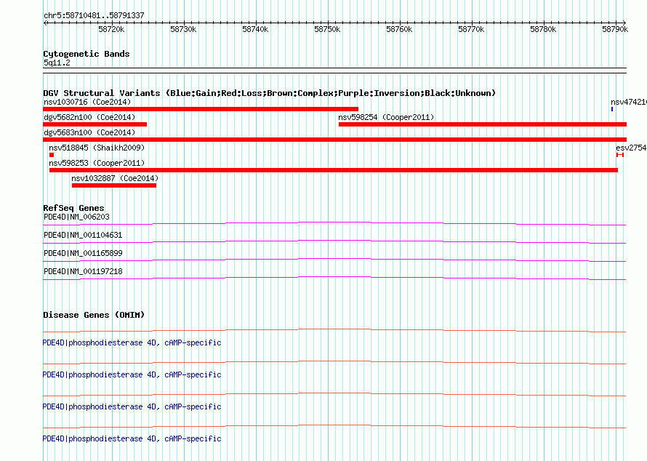Open the esv2754 variant label
Screen dimensions: 647x461
click(x=631, y=148)
